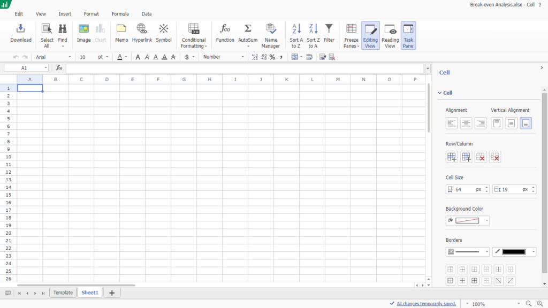Open the Find tool

tap(63, 35)
